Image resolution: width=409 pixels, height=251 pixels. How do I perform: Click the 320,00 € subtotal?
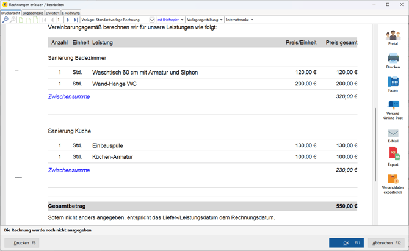347,96
